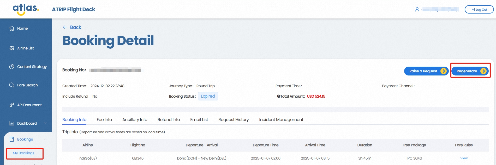The width and height of the screenshot is (496, 165).
Task: Select the Refund Info tab
Action: coord(169,119)
